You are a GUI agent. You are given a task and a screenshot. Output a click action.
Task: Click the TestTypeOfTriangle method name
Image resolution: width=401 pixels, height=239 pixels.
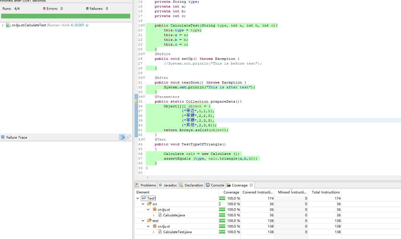point(202,144)
